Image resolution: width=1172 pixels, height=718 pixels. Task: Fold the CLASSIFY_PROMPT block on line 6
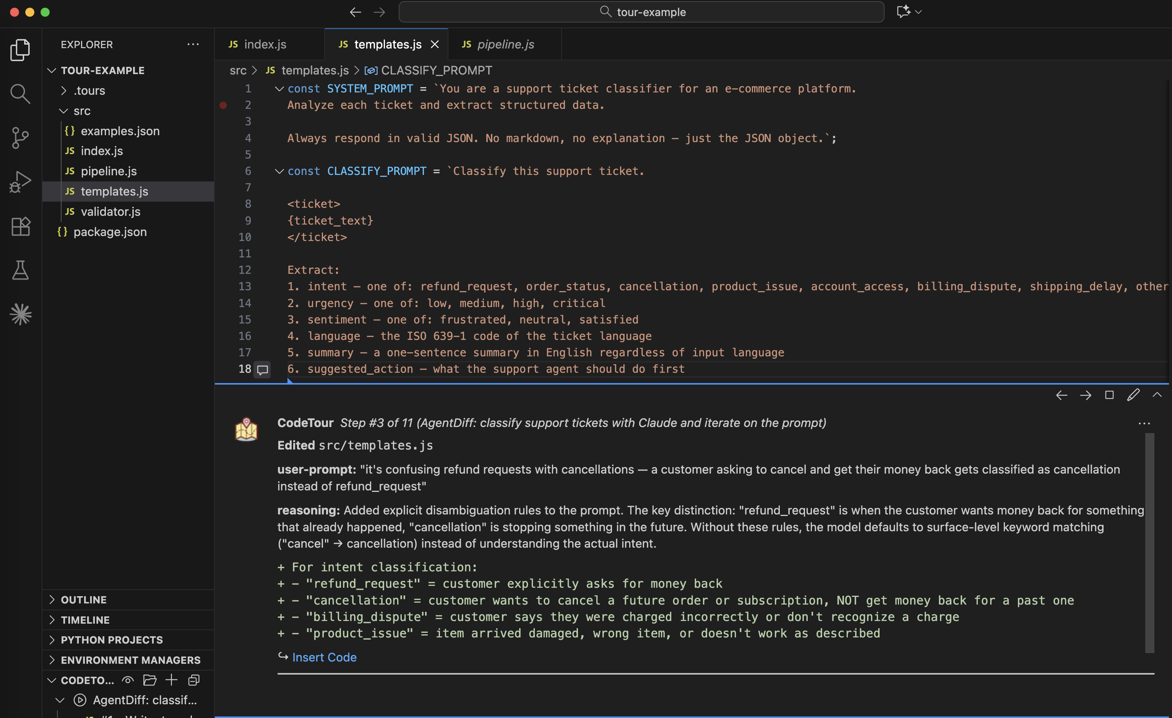(x=280, y=171)
